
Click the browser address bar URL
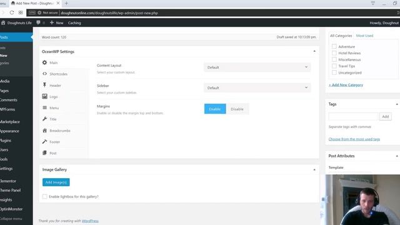pyautogui.click(x=109, y=12)
